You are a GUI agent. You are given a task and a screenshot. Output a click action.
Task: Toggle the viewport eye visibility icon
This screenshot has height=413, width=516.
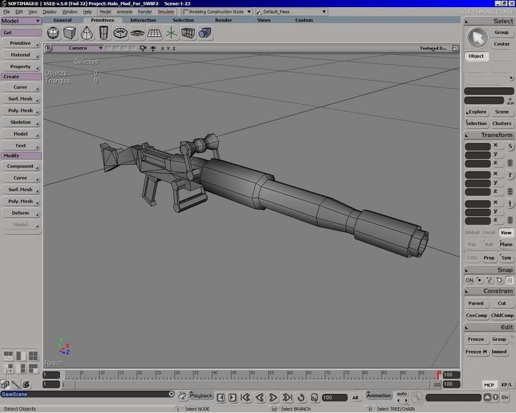tap(153, 48)
